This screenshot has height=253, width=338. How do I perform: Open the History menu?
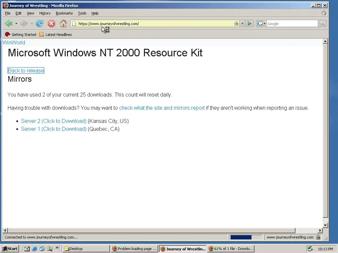click(x=45, y=13)
